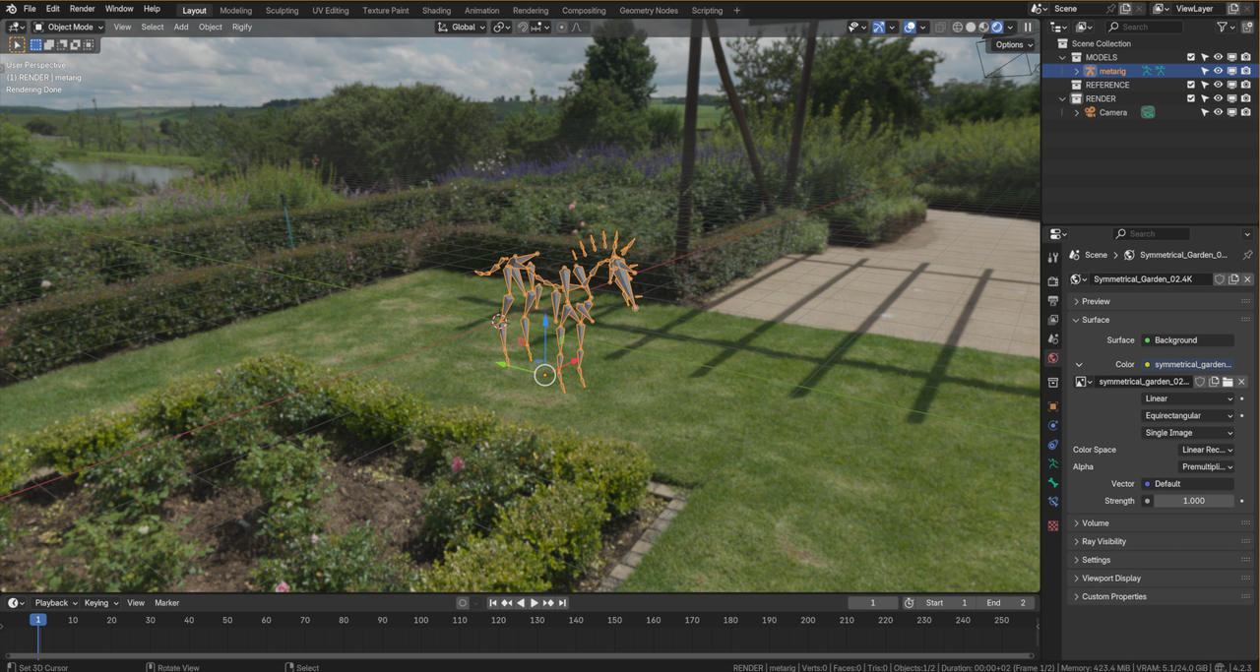Click the Strength value slider
1260x672 pixels.
(x=1194, y=501)
